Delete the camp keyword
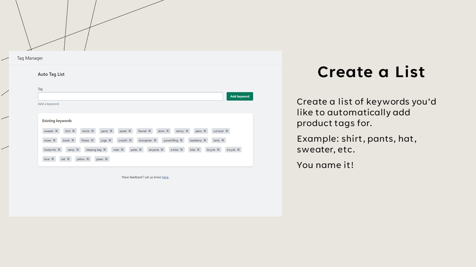Screen dimensions: 476x267 point(77,150)
